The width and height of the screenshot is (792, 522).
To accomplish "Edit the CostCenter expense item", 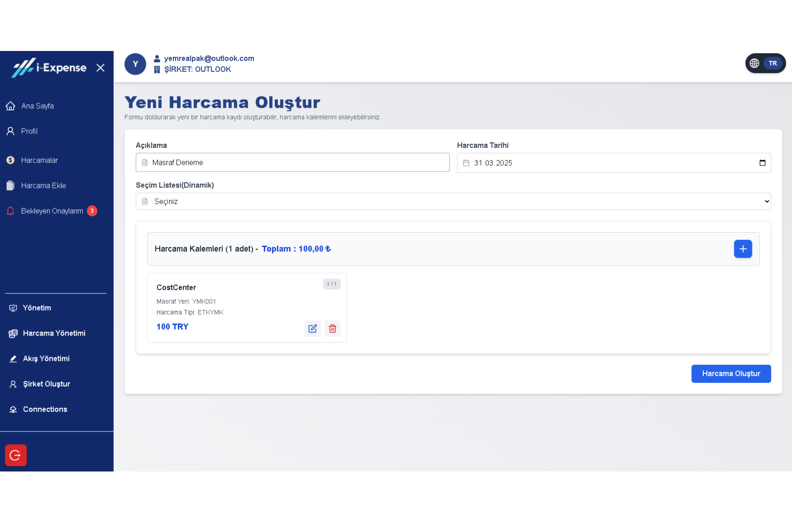I will pyautogui.click(x=313, y=329).
